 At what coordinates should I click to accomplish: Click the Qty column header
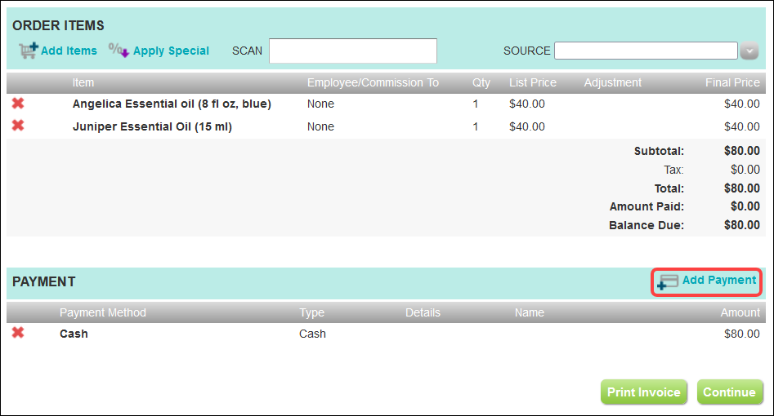coord(481,83)
